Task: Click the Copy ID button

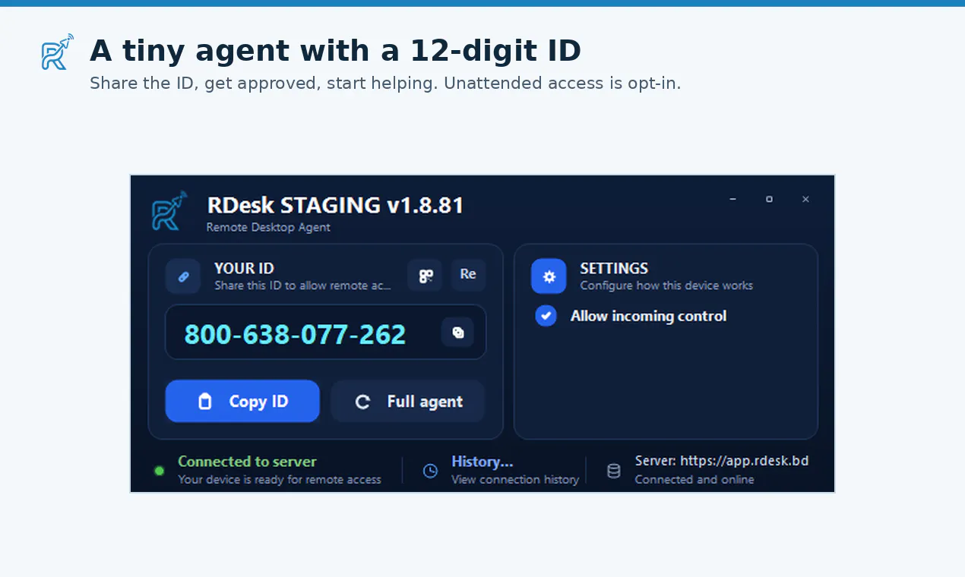Action: pos(242,401)
